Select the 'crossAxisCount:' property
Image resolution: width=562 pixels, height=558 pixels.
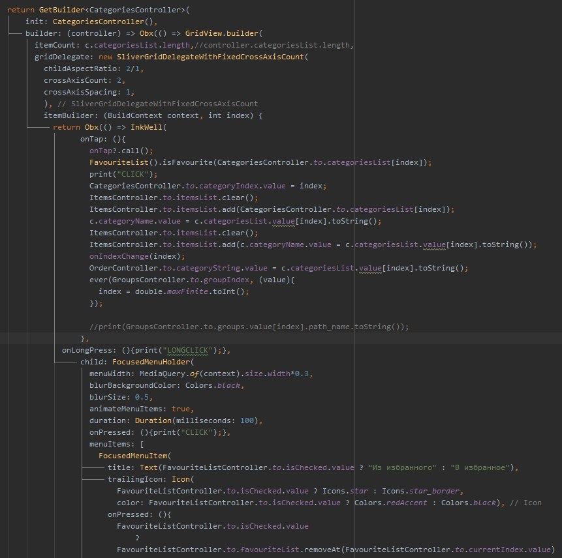click(78, 81)
